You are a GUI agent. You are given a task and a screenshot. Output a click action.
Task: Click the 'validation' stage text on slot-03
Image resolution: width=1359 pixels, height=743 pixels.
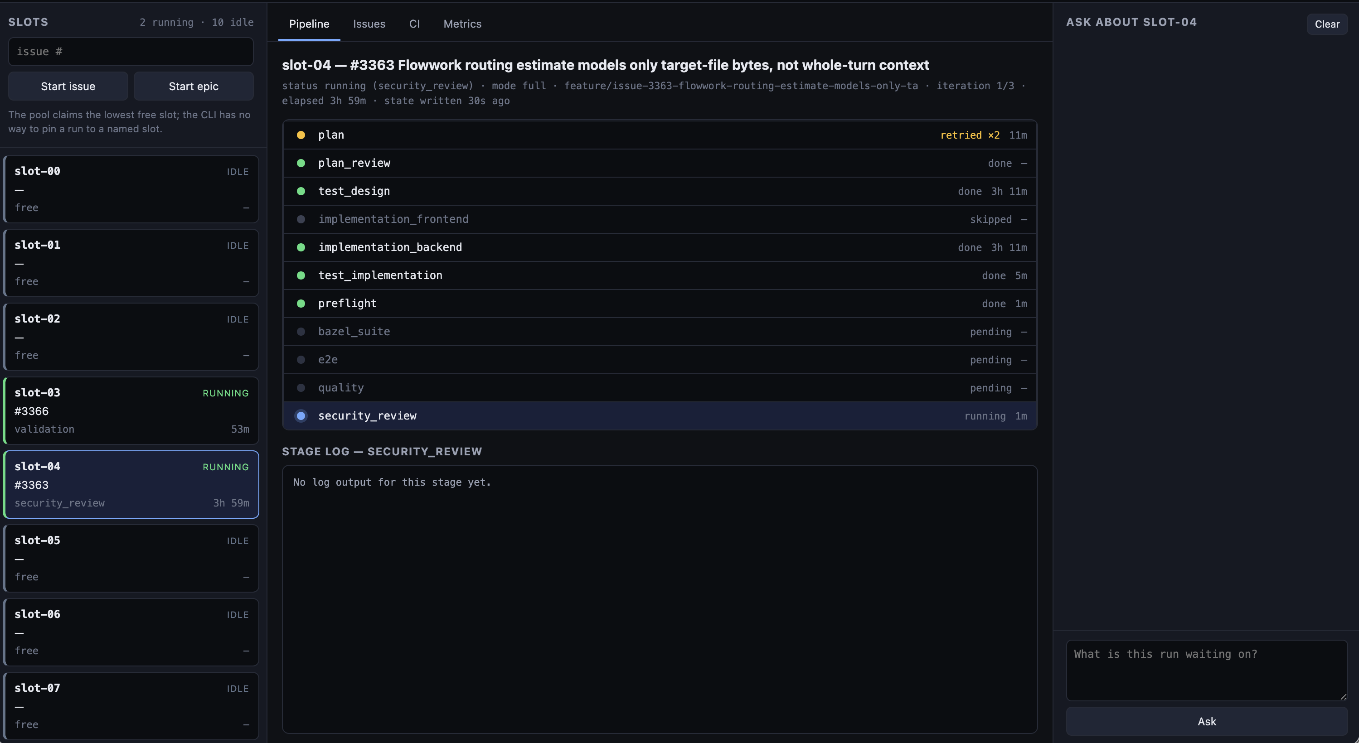[44, 429]
